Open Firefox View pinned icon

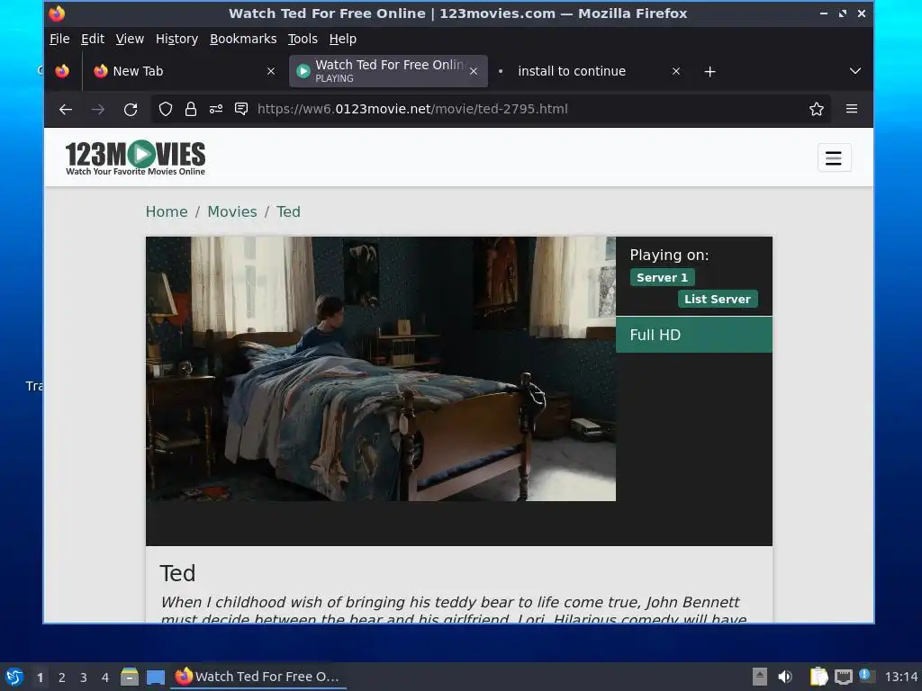pyautogui.click(x=62, y=71)
